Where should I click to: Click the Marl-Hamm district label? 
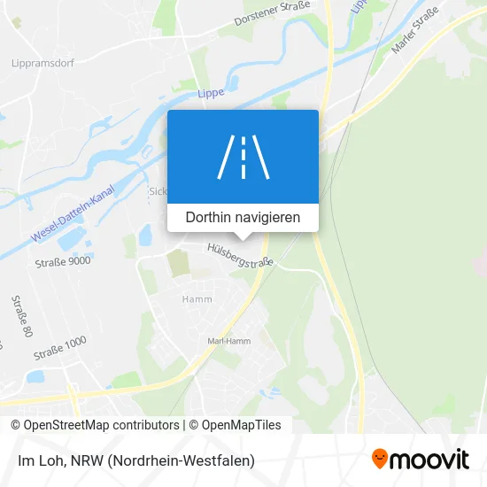[229, 341]
